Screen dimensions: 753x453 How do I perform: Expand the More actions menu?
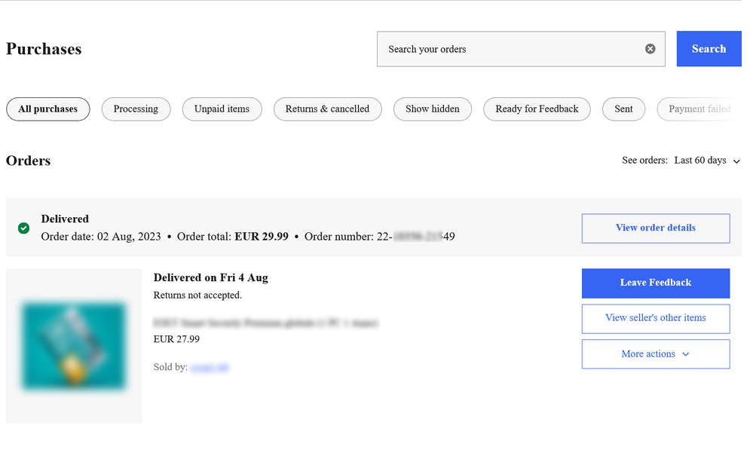(x=655, y=354)
